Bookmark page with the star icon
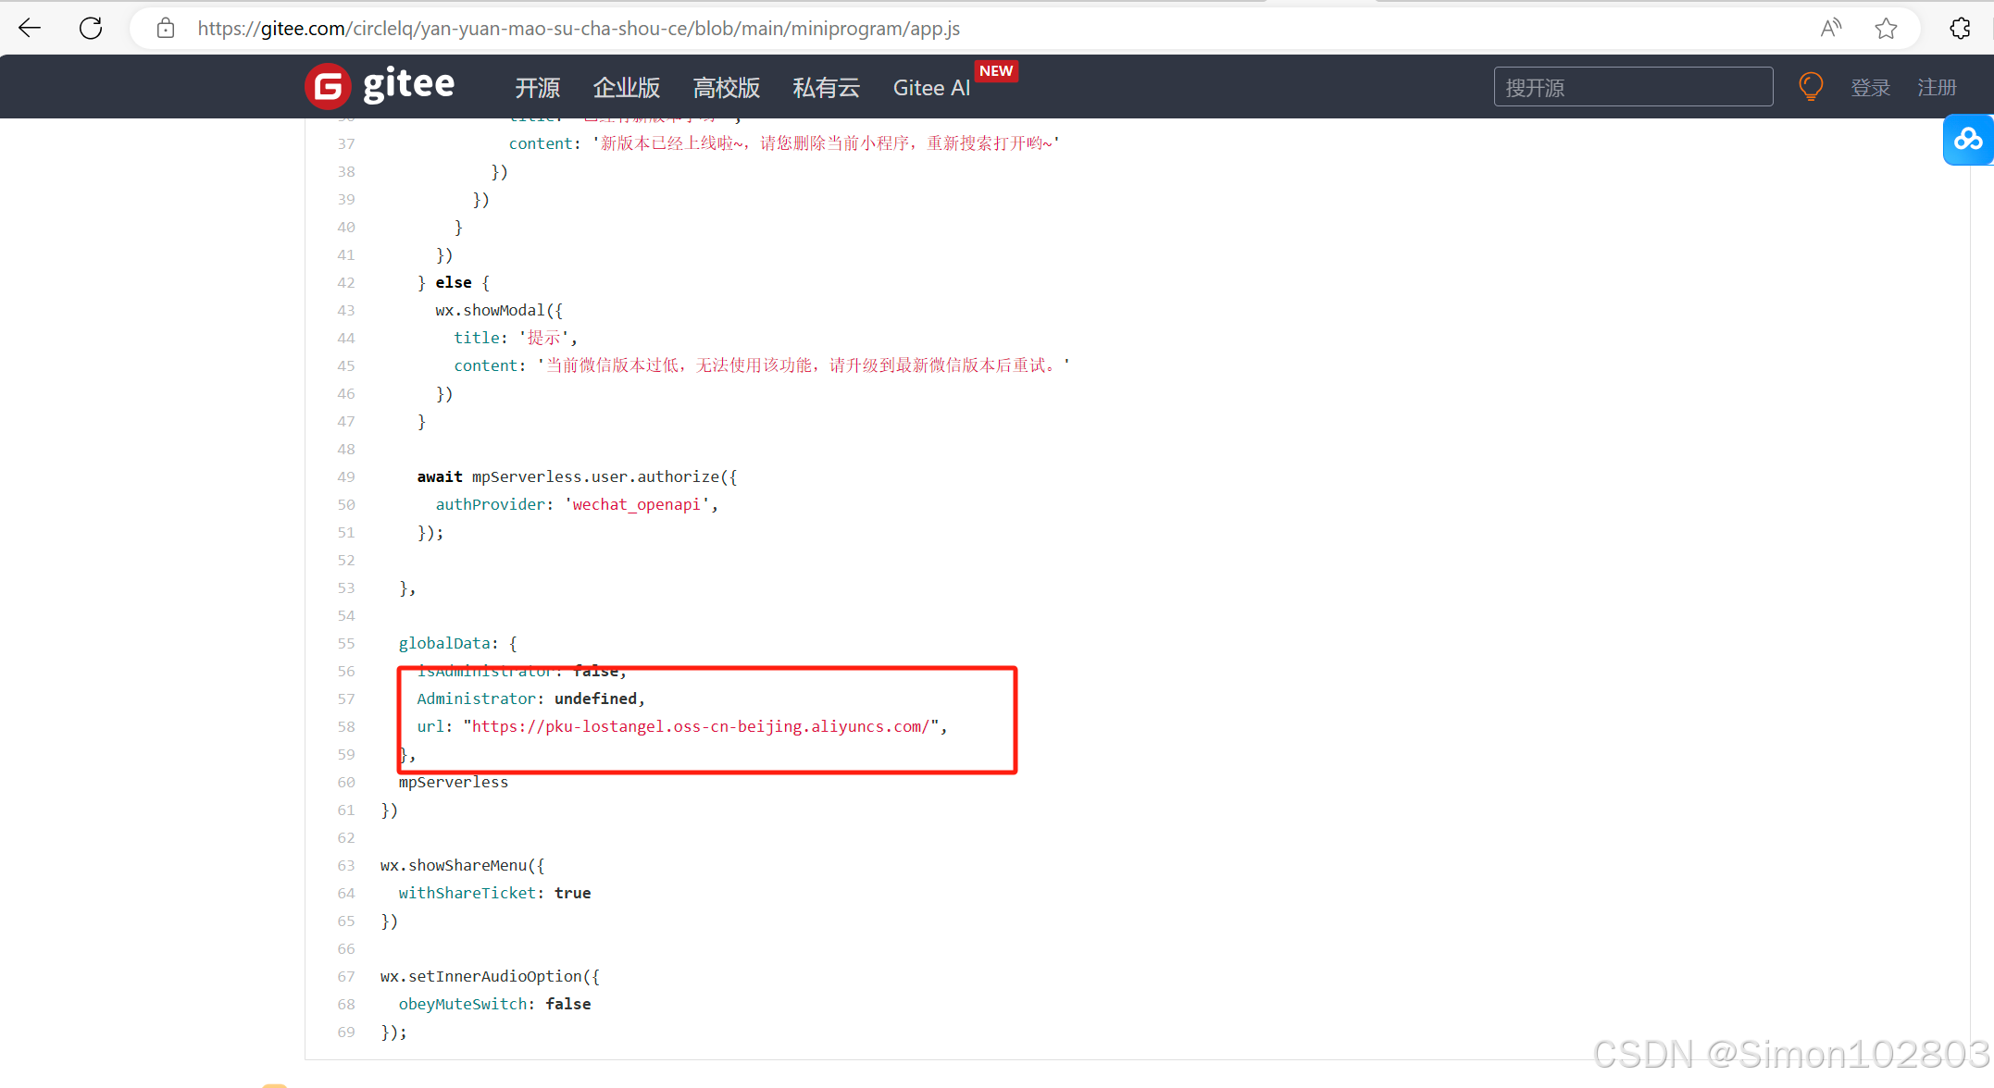 [x=1886, y=28]
